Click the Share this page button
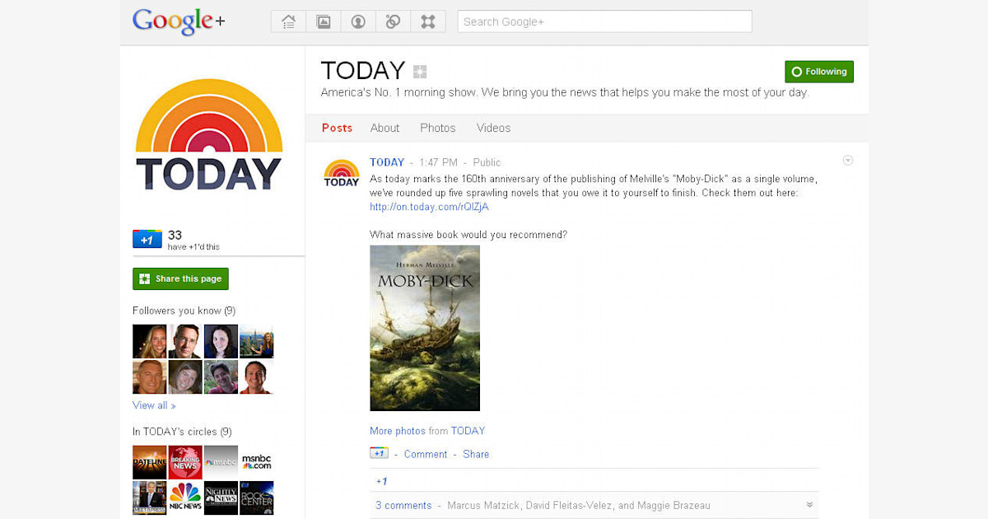 pos(180,278)
